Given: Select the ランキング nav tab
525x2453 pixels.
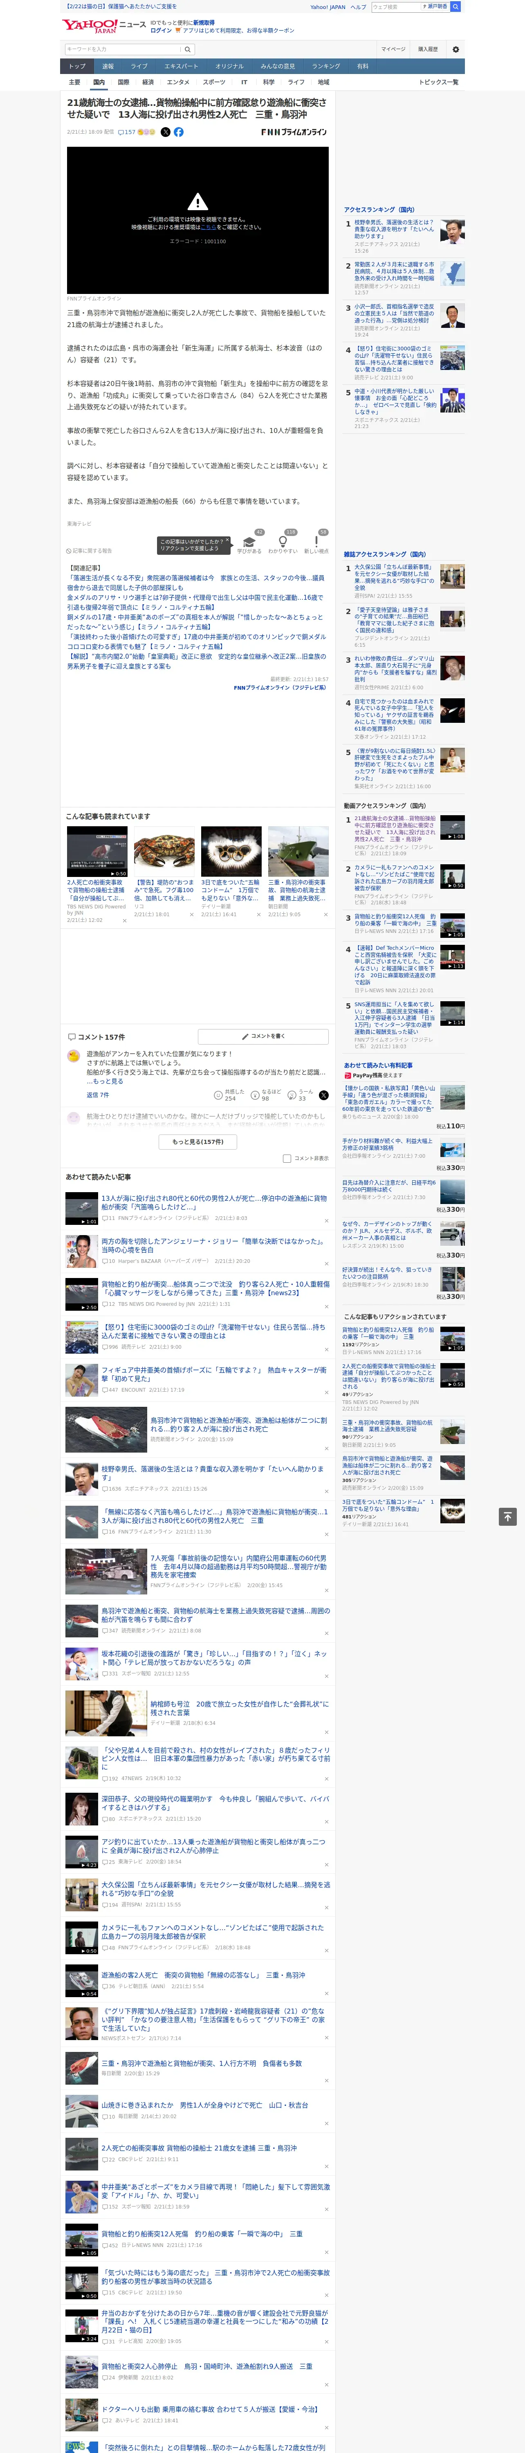Looking at the screenshot, I should coord(326,67).
